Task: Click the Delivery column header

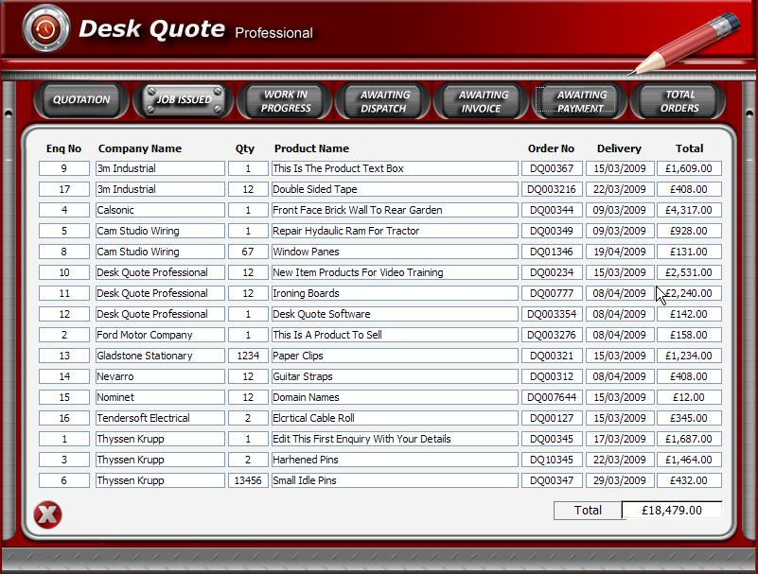Action: pos(619,148)
